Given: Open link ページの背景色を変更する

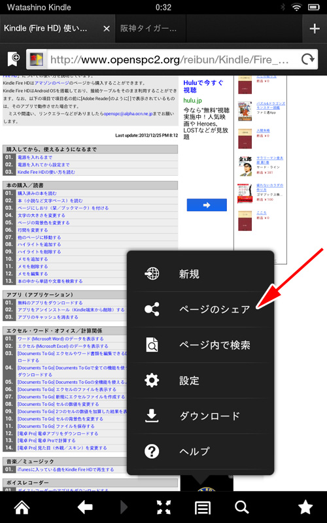Looking at the screenshot, I should (x=43, y=223).
